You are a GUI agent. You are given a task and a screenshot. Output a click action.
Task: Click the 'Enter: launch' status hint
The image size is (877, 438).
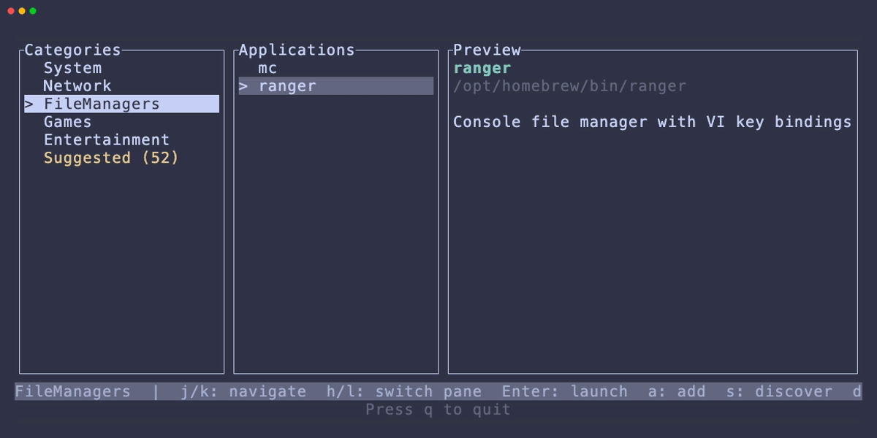click(x=564, y=392)
